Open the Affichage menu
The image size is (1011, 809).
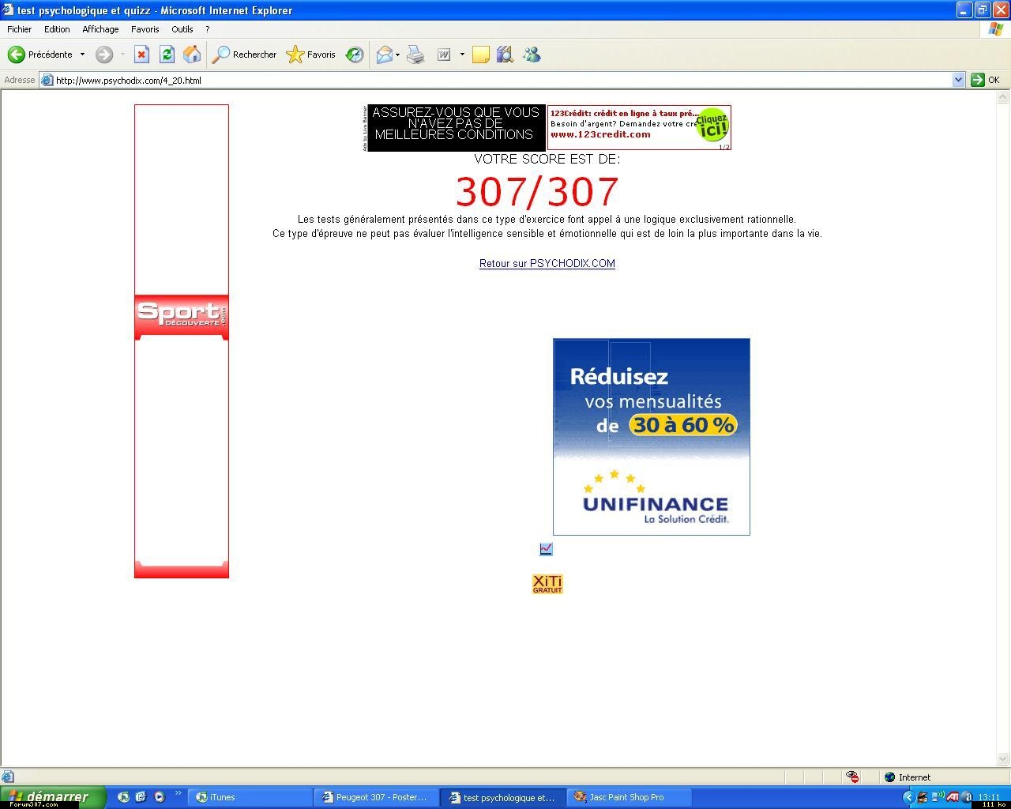[x=100, y=29]
